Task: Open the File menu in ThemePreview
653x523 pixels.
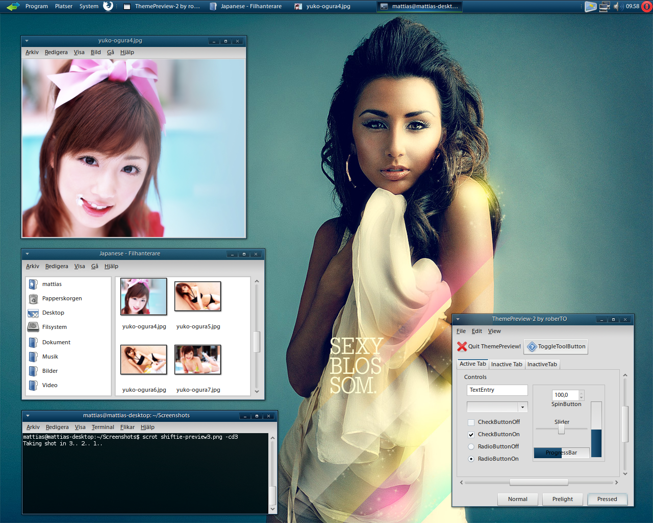Action: (461, 331)
